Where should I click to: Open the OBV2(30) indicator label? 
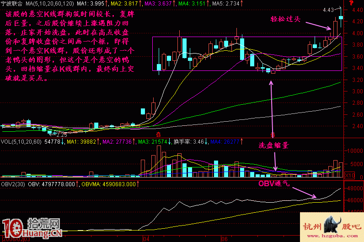click(x=13, y=184)
